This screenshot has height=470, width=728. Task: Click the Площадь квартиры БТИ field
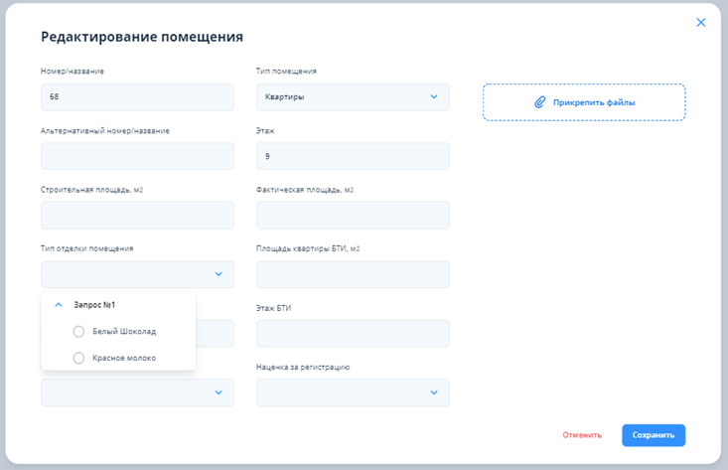pos(353,274)
